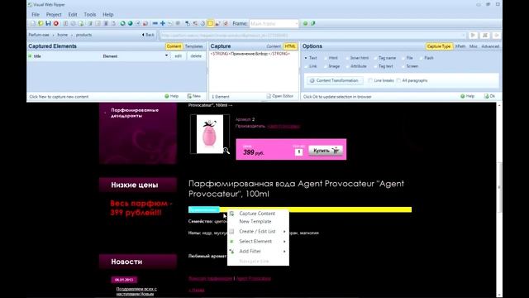
Task: Click the blue plus zoom icon
Action: (x=163, y=23)
